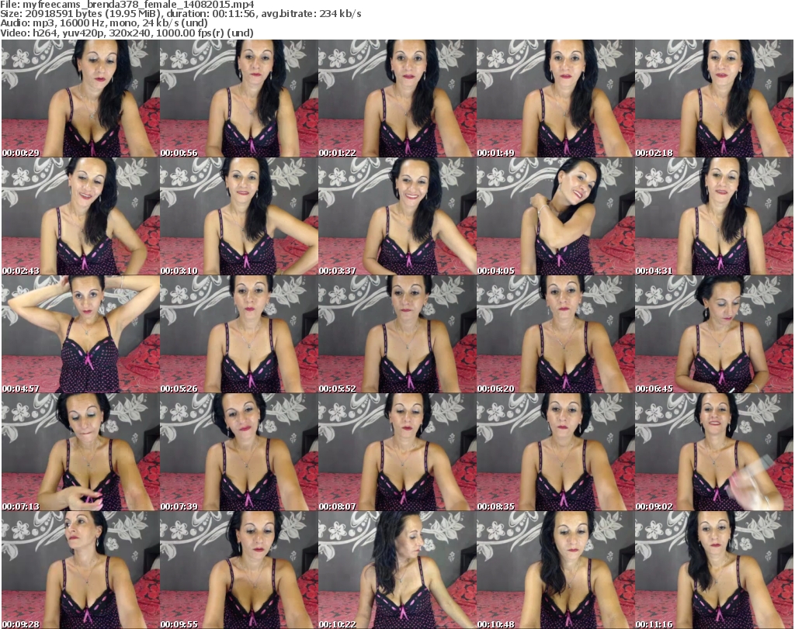Screen dimensions: 795x629
Task: Click the Audio mp3 info line
Action: click(104, 23)
